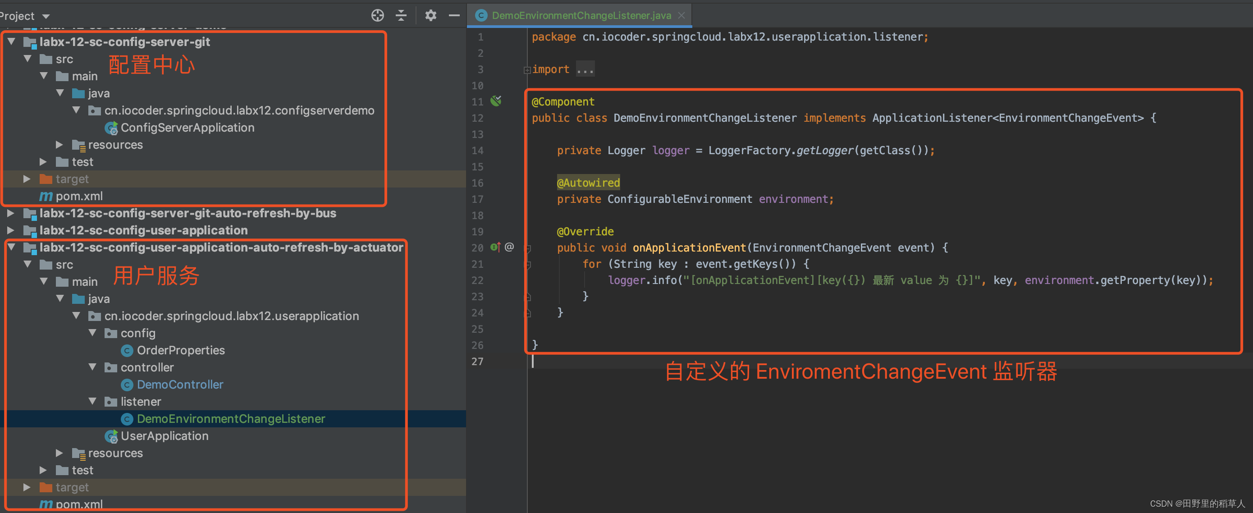Collapse the config package folder

pyautogui.click(x=92, y=333)
